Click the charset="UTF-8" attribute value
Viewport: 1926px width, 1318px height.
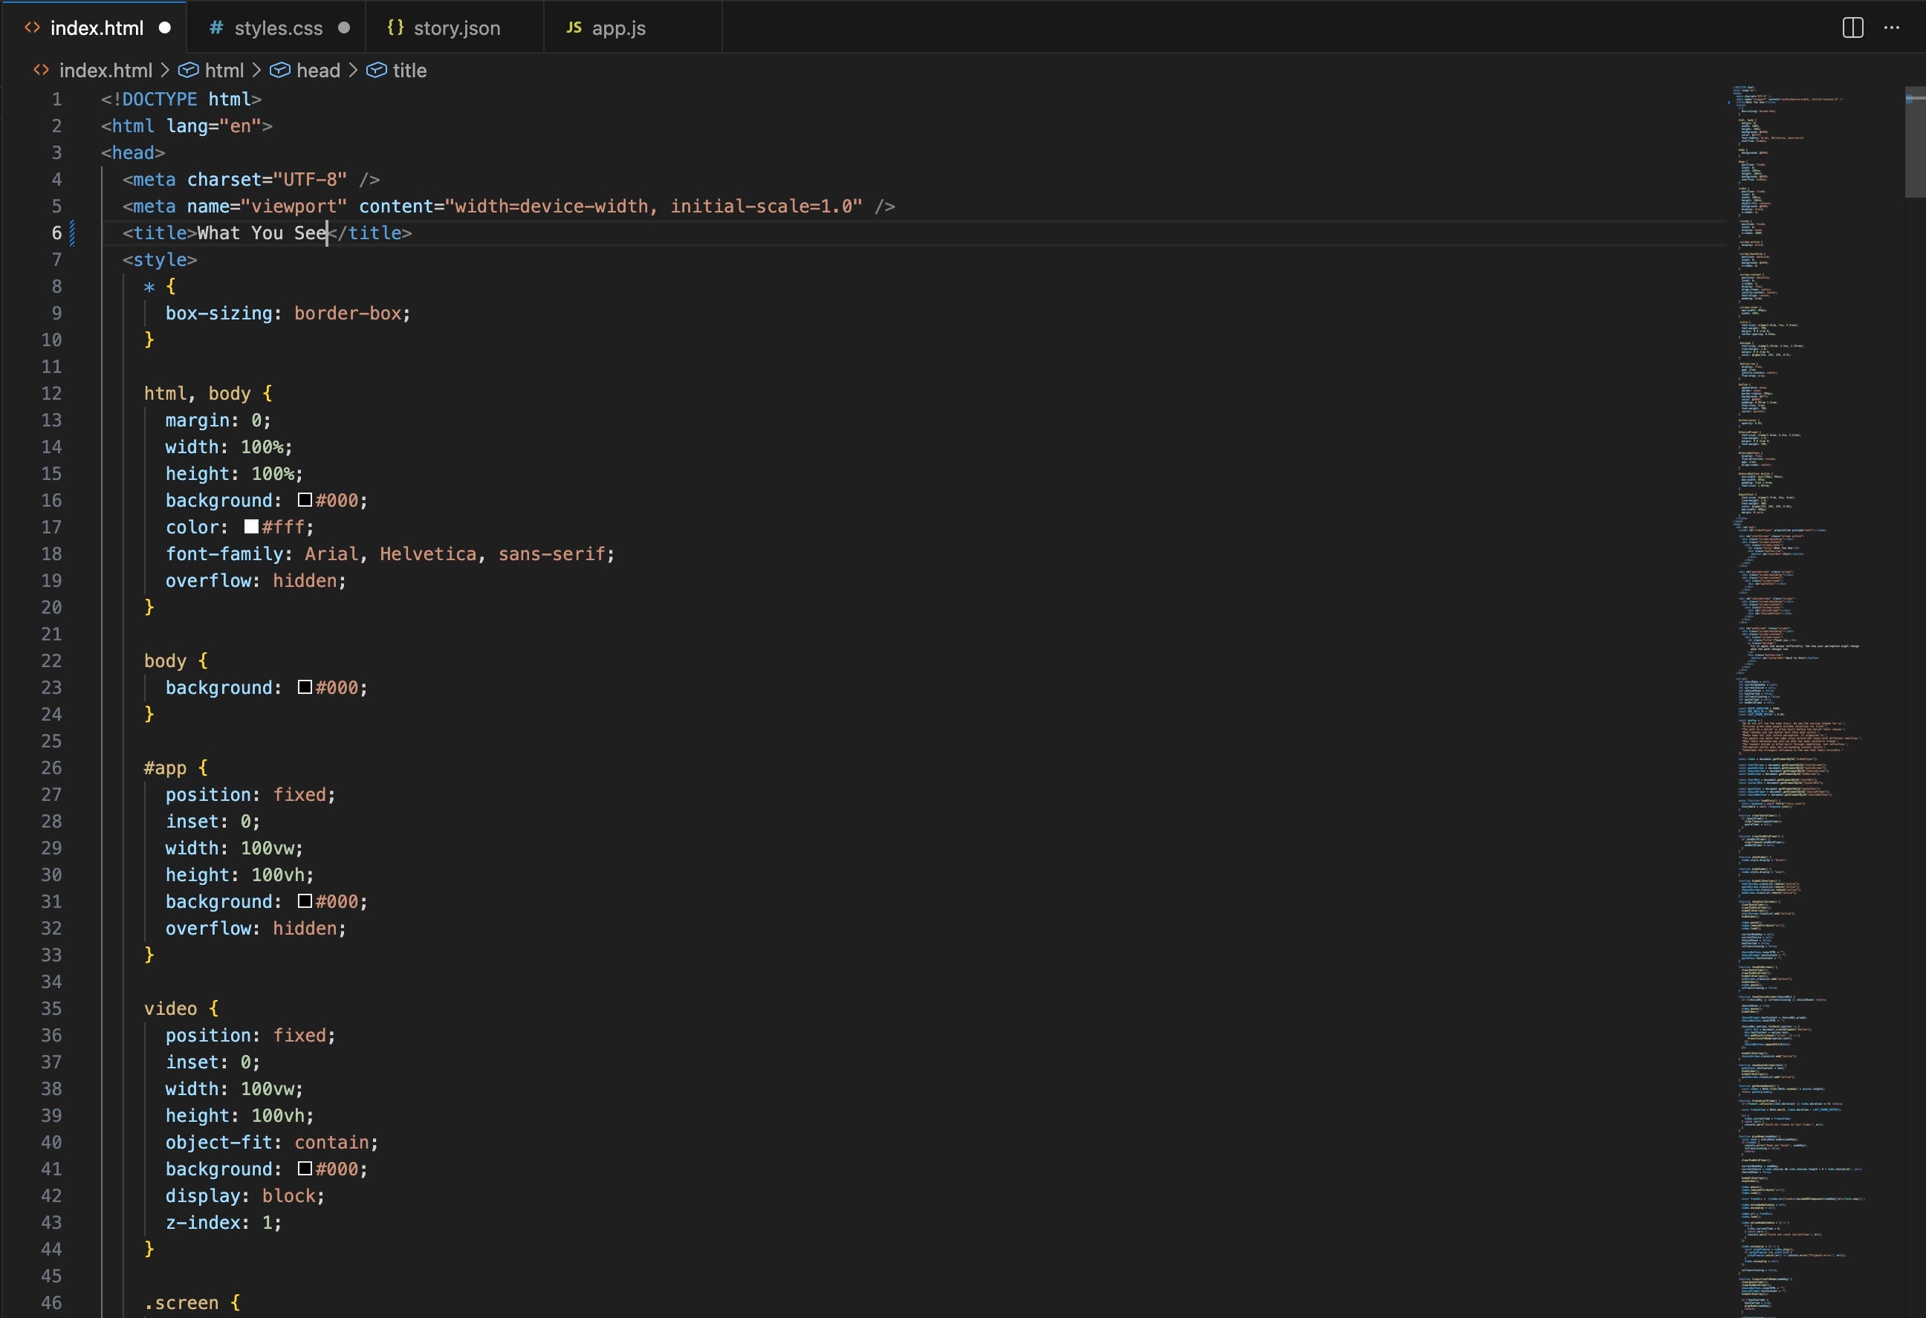coord(310,179)
